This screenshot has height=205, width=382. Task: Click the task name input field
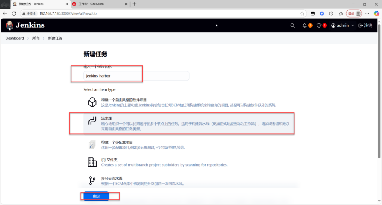click(136, 76)
